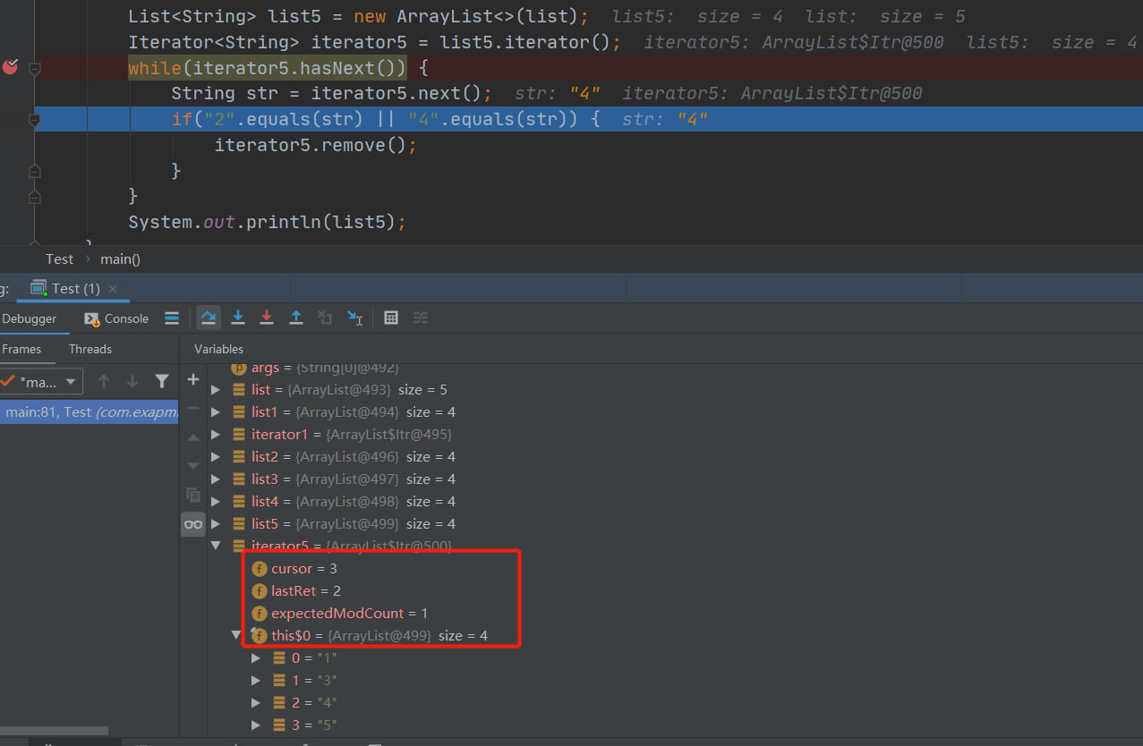Expand element 1 = "3"

click(256, 680)
